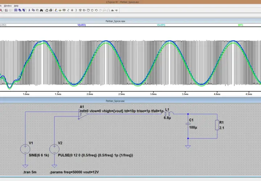Click the SINE(6 6 1k) value text
Screen dimensions: 261x181
[39, 155]
